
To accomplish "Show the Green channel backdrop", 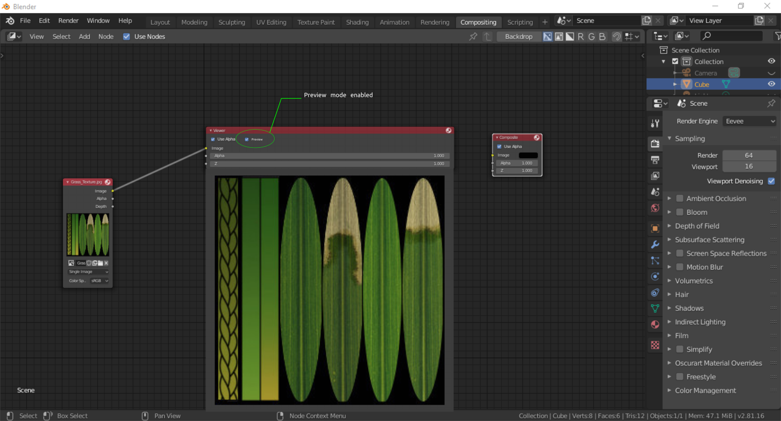I will [x=592, y=37].
